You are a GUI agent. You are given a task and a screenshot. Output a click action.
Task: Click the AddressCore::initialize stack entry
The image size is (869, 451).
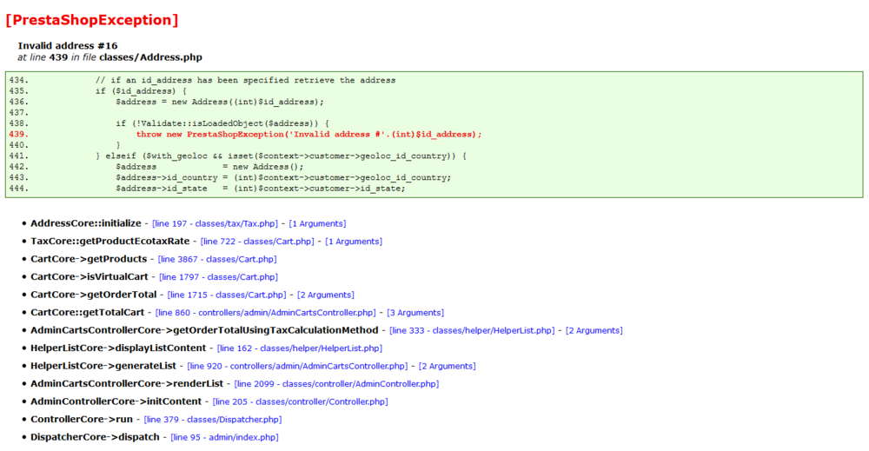[86, 223]
